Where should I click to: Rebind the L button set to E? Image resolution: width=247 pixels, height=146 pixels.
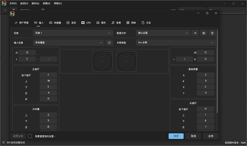click(x=27, y=59)
